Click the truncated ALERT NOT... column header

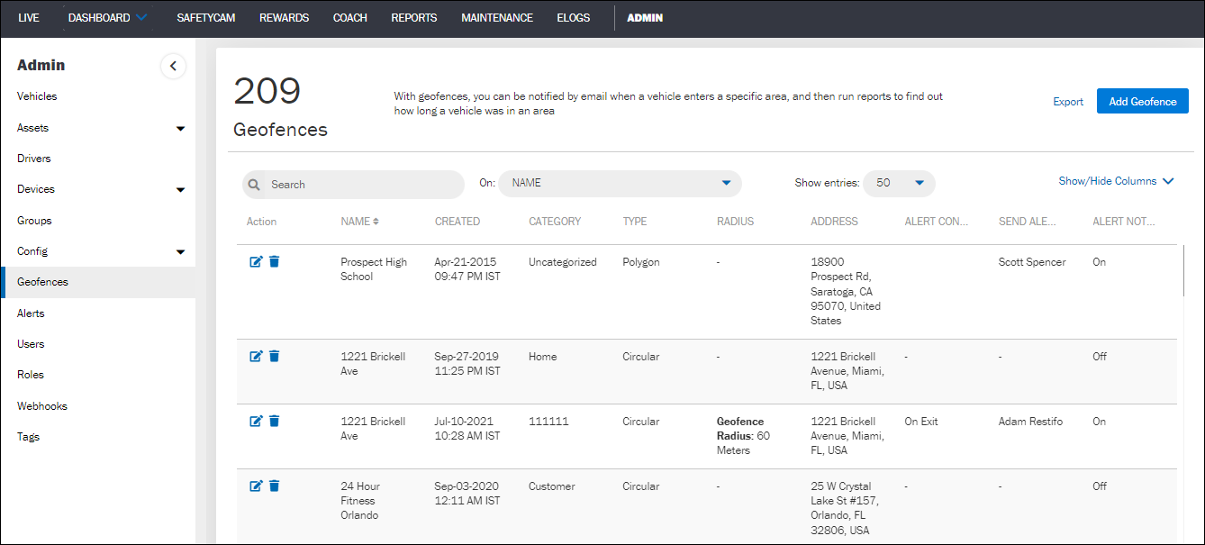click(x=1124, y=222)
